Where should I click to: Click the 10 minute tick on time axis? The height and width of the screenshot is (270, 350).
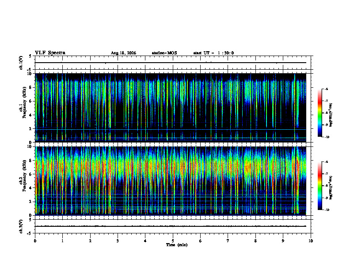311,241
